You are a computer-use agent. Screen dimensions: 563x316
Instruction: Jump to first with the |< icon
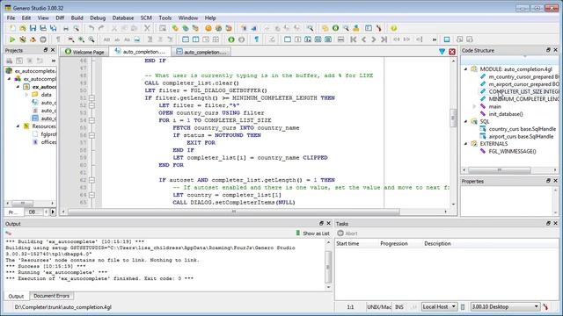pos(354,39)
